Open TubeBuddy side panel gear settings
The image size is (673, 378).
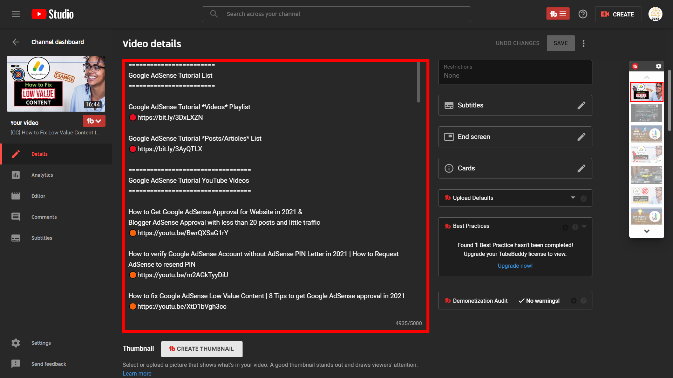(659, 66)
